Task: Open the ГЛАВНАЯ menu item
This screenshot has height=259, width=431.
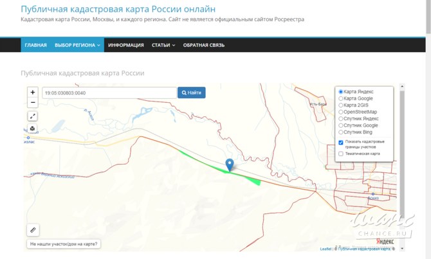Action: (x=36, y=45)
